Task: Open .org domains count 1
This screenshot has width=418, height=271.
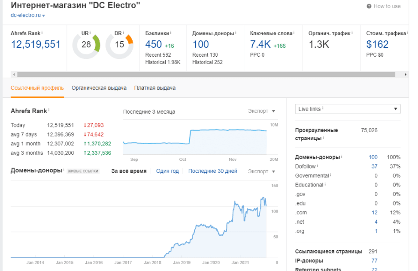Action: tap(376, 231)
